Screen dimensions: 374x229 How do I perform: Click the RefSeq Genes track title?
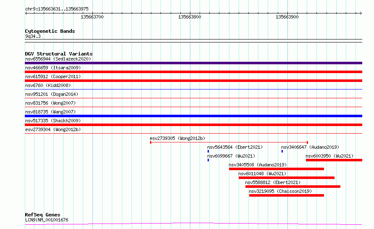pos(42,215)
